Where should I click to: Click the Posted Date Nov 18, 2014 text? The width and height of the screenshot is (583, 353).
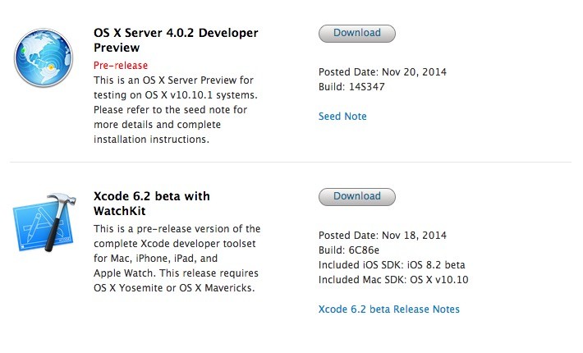[x=383, y=236]
